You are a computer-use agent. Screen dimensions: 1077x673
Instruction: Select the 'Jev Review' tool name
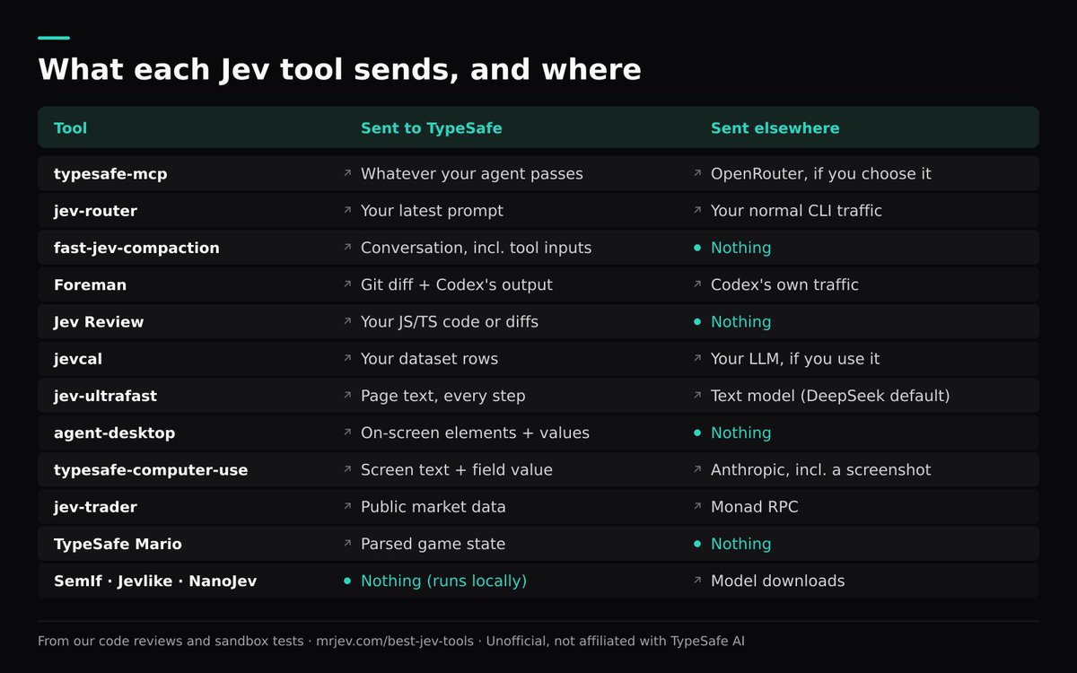99,321
